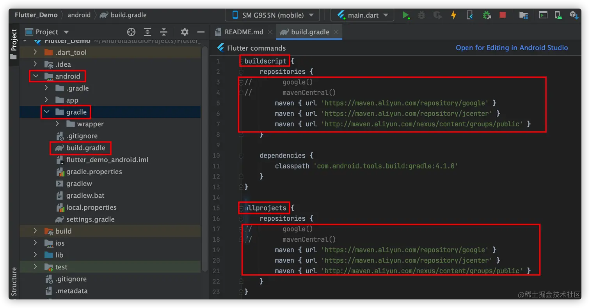The height and width of the screenshot is (308, 590).
Task: Fold the dependencies block at line 10
Action: pos(241,156)
